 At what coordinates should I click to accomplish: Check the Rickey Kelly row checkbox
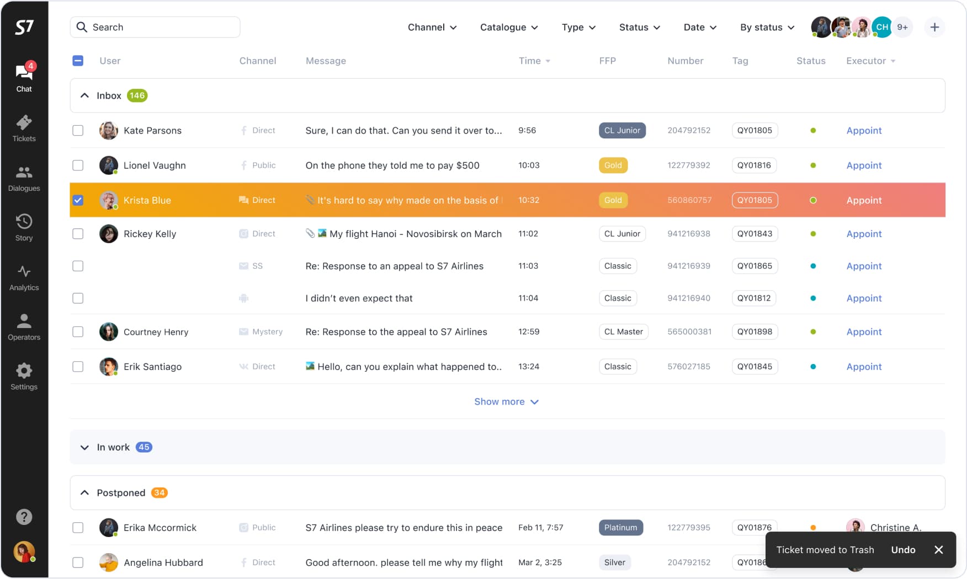(x=78, y=234)
